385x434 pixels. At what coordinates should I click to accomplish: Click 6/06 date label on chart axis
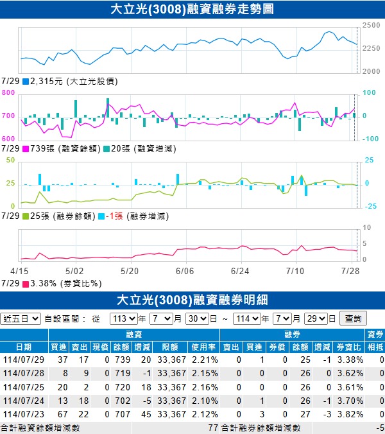pos(185,271)
